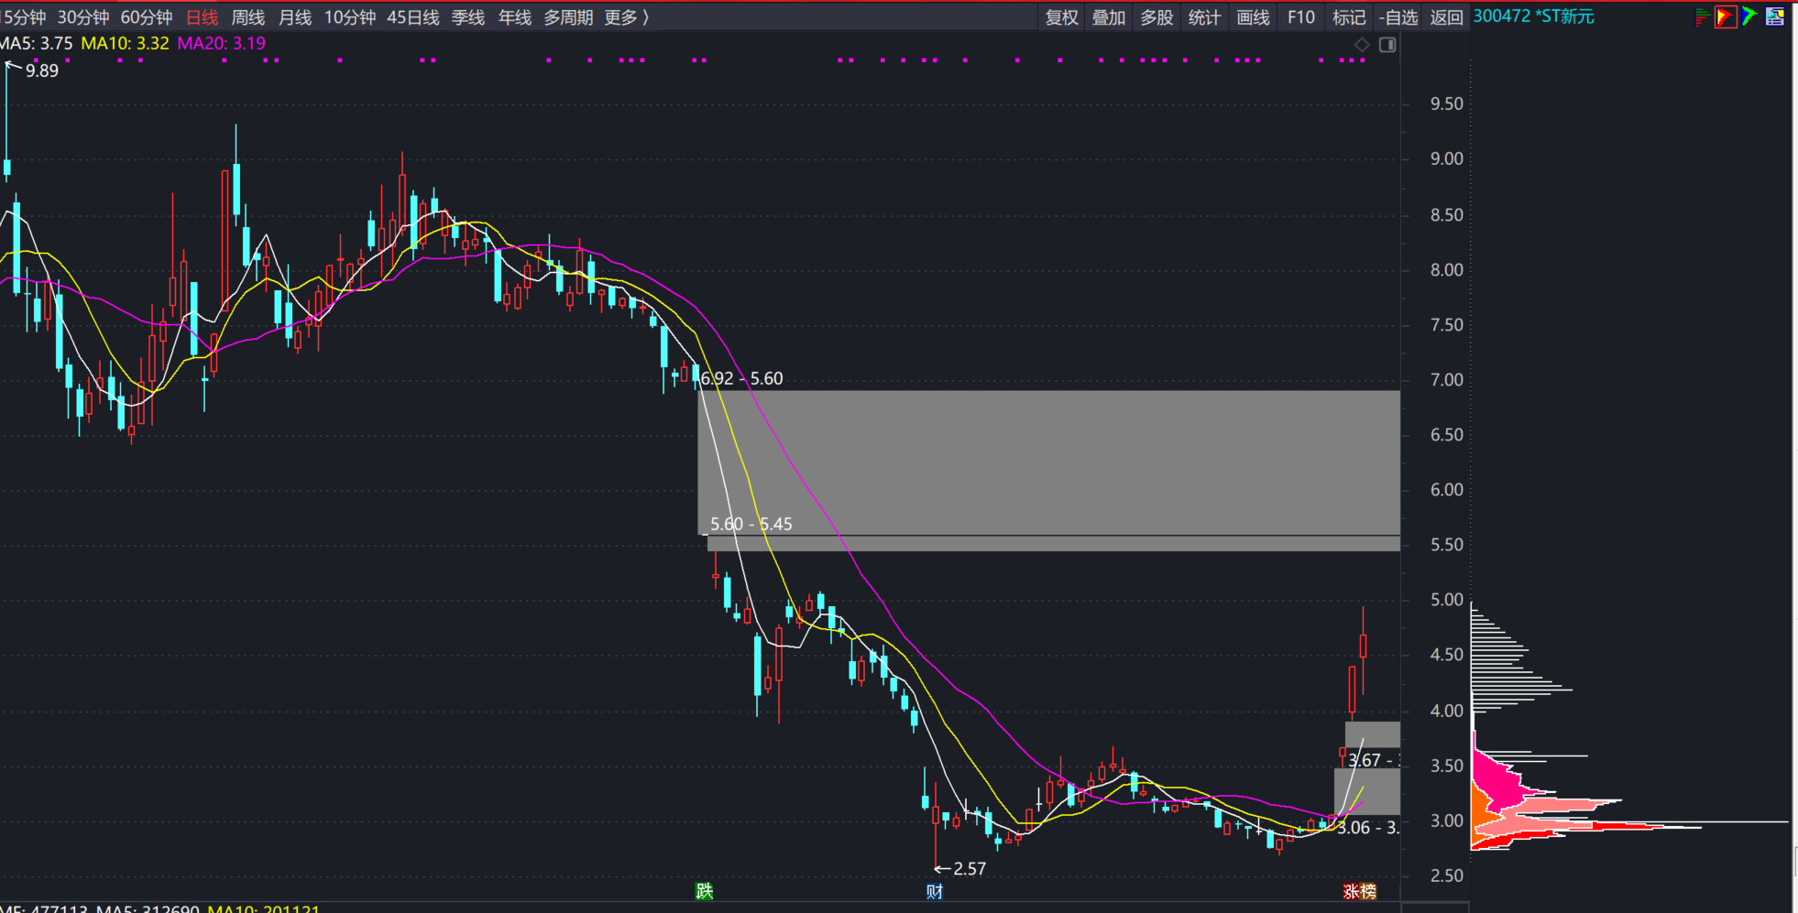Remove stock via -自选 button
Screen dimensions: 1798x913
[1398, 17]
